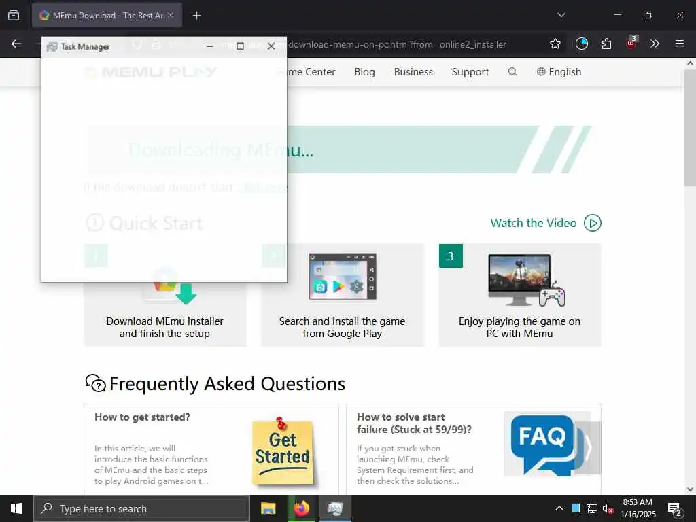Switch to Firefox from the taskbar
Image resolution: width=696 pixels, height=522 pixels.
click(x=302, y=508)
